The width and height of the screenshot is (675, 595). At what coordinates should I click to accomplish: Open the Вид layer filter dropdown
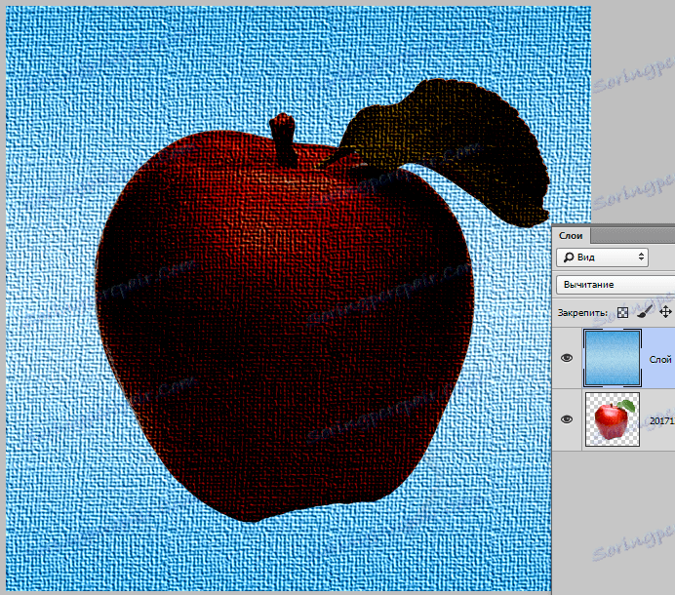point(602,258)
